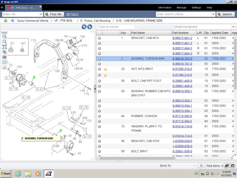Go back with the blue arrow breadcrumb icon
Image resolution: width=237 pixels, height=178 pixels.
[12, 21]
